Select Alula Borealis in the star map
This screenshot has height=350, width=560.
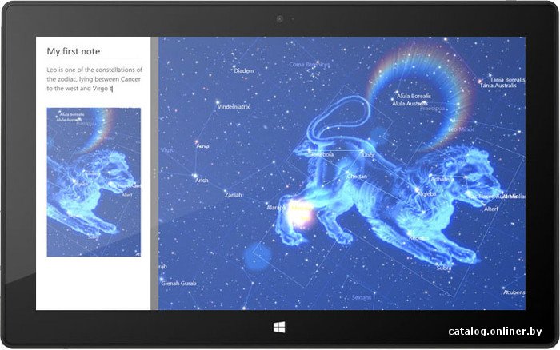tap(414, 97)
